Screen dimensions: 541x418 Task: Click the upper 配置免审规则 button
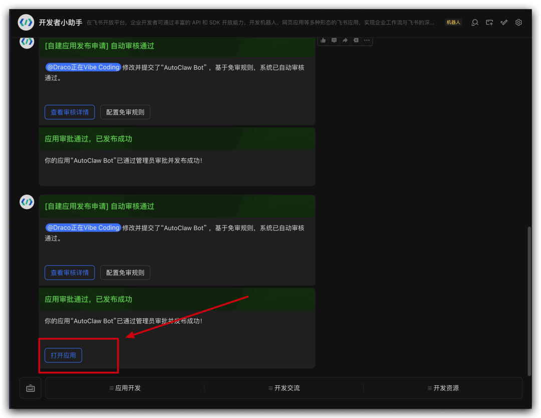[125, 112]
